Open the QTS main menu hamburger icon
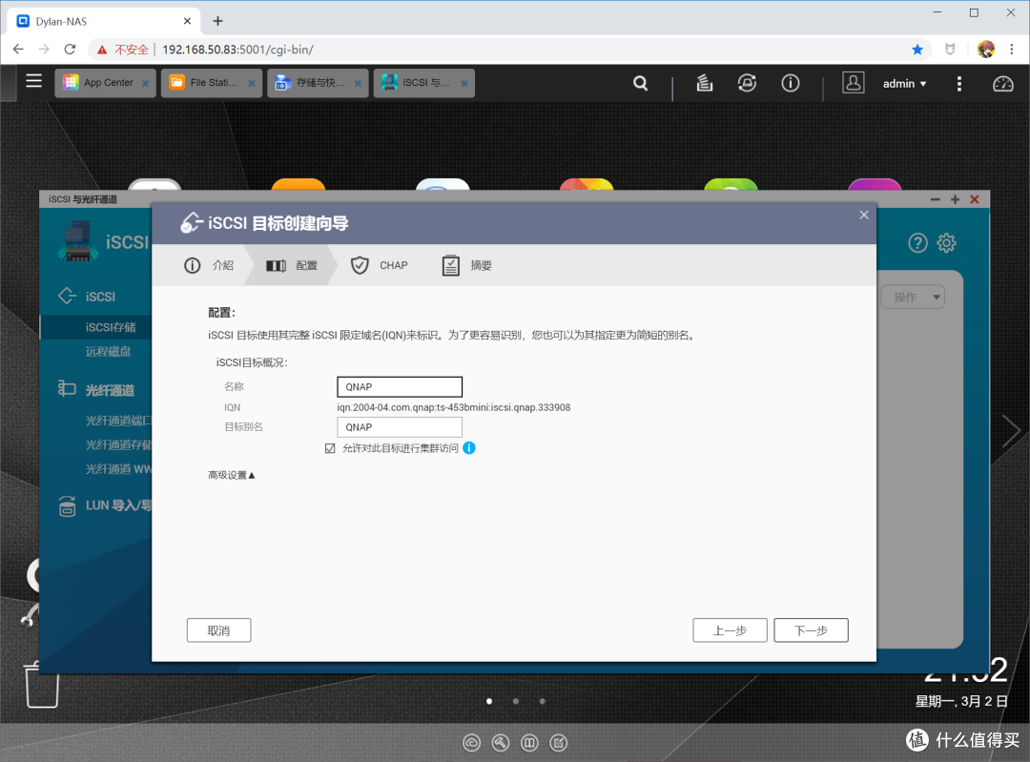The width and height of the screenshot is (1030, 762). click(x=33, y=81)
